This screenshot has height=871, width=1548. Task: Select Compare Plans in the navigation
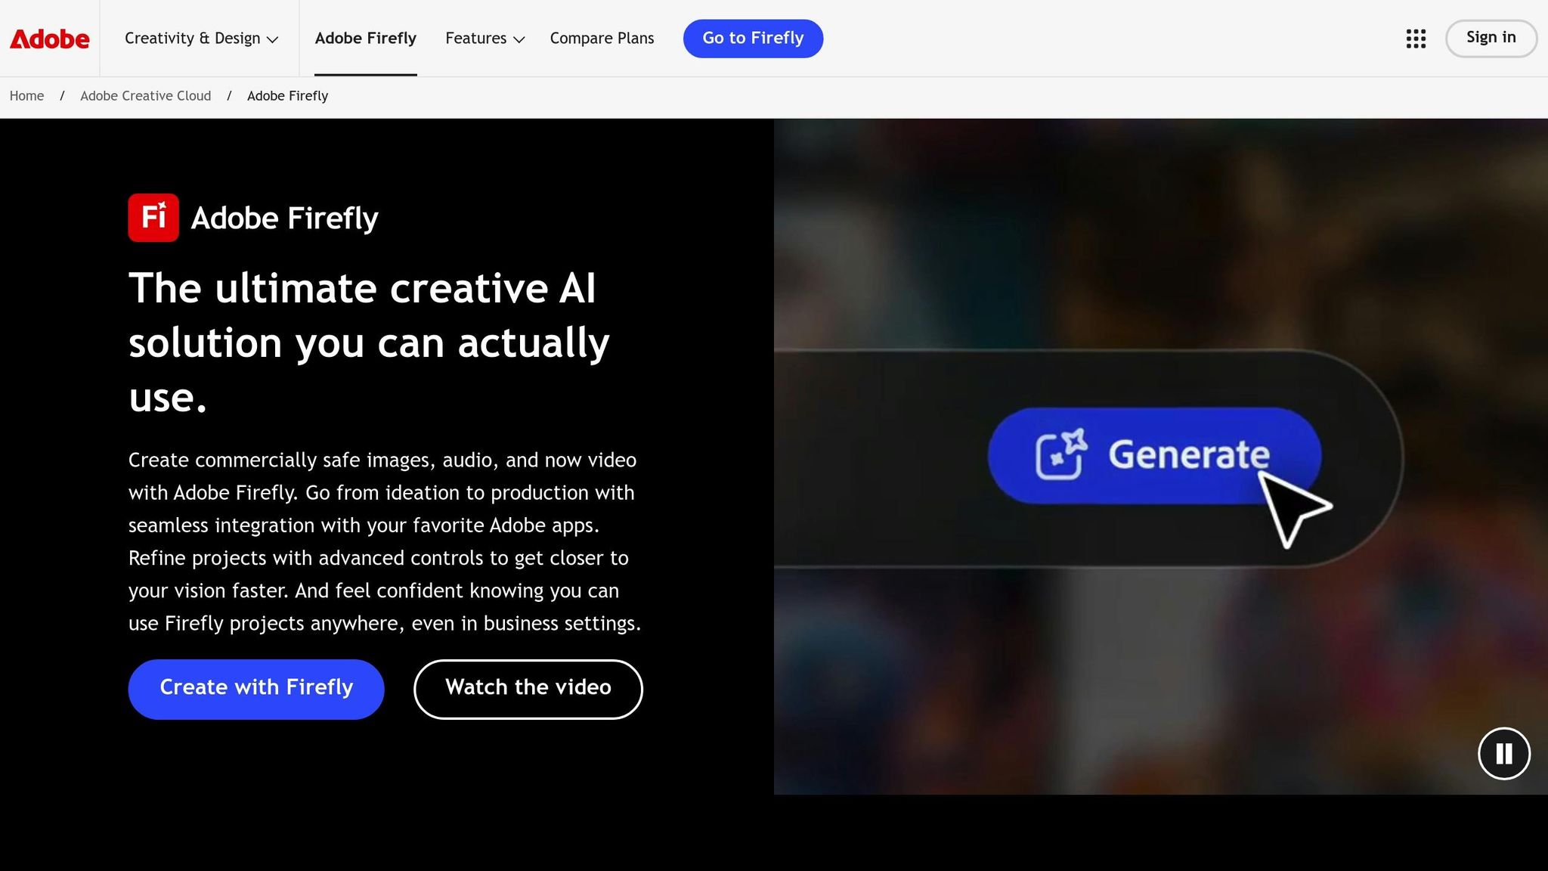pos(601,39)
